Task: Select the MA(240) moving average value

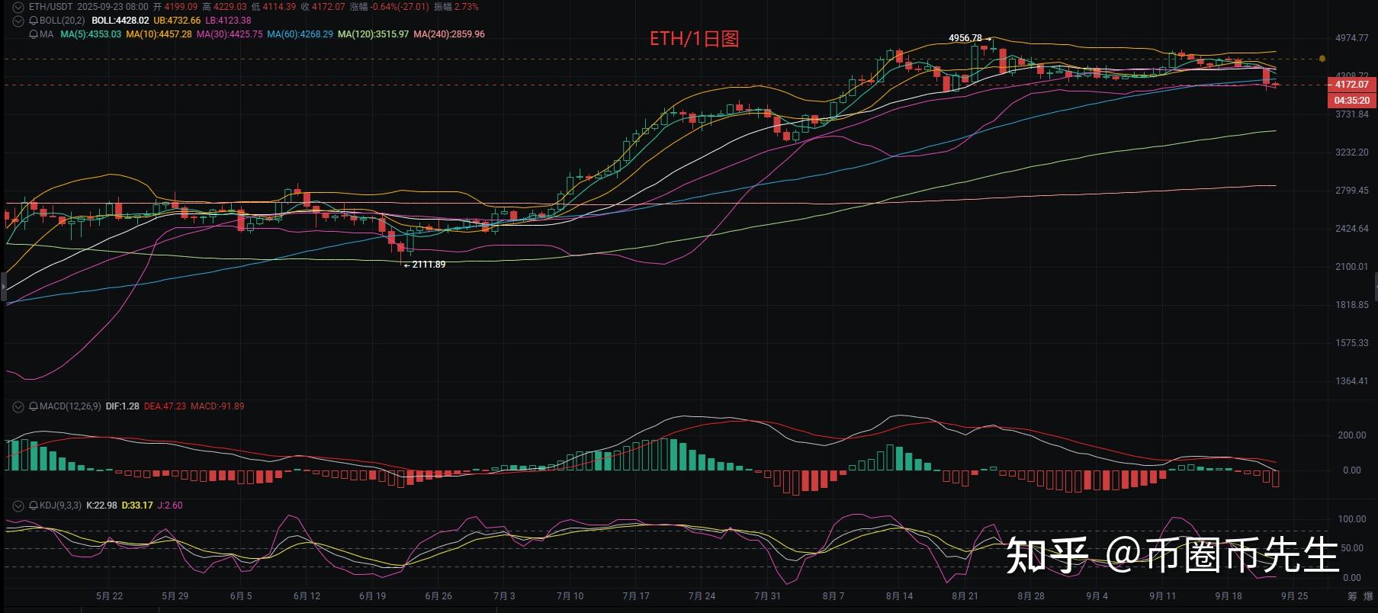Action: [449, 34]
